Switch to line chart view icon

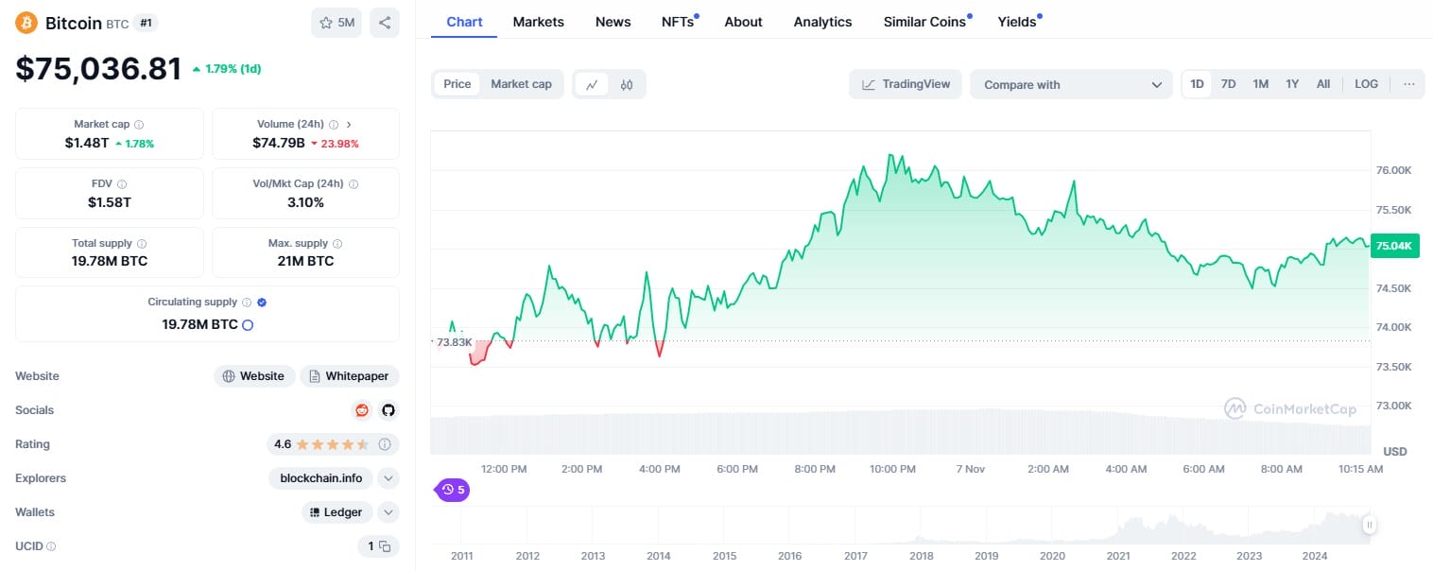[592, 84]
